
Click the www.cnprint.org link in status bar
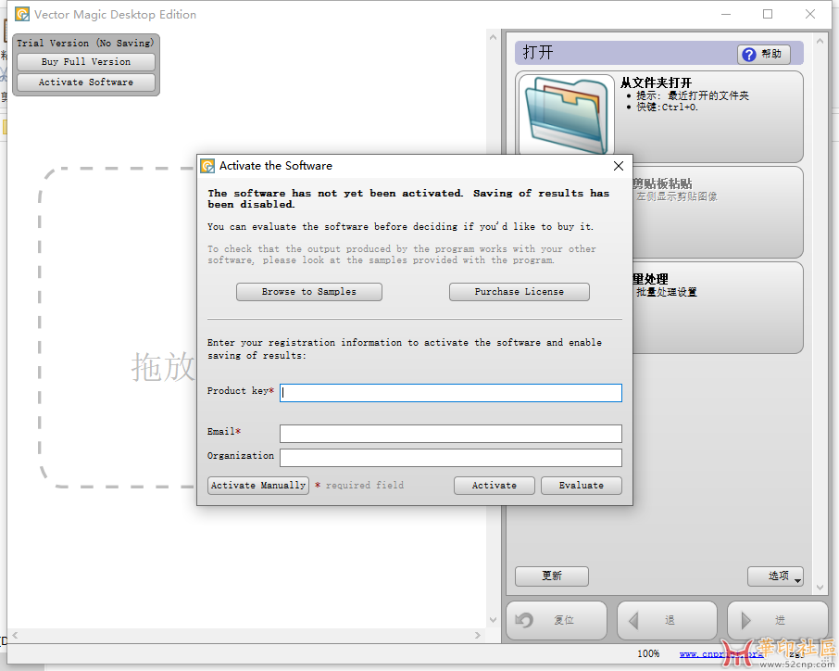721,654
